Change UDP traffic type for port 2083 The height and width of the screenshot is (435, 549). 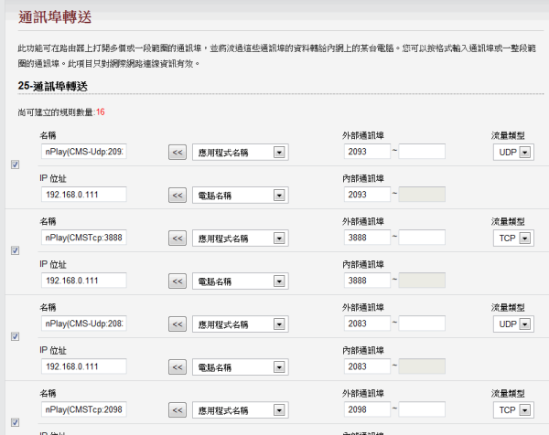coord(513,324)
